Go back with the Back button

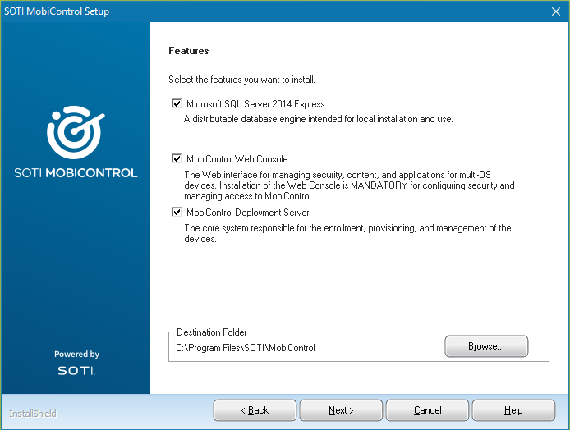[x=255, y=410]
